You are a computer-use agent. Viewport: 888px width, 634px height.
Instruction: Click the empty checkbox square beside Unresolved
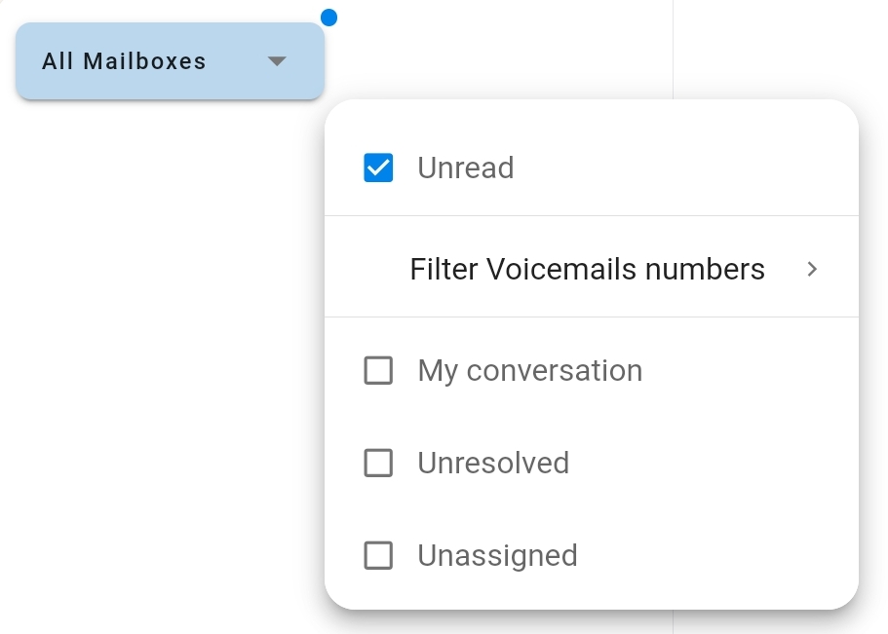point(378,463)
